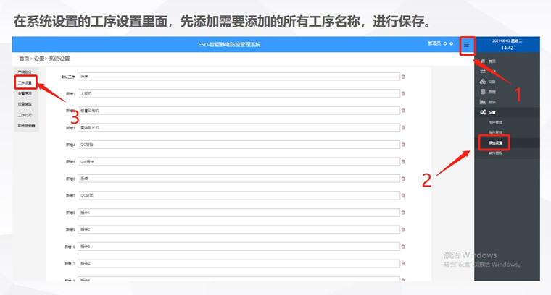Switch to the tab above 工序设置
Viewport: 551px width, 295px height.
pos(25,72)
